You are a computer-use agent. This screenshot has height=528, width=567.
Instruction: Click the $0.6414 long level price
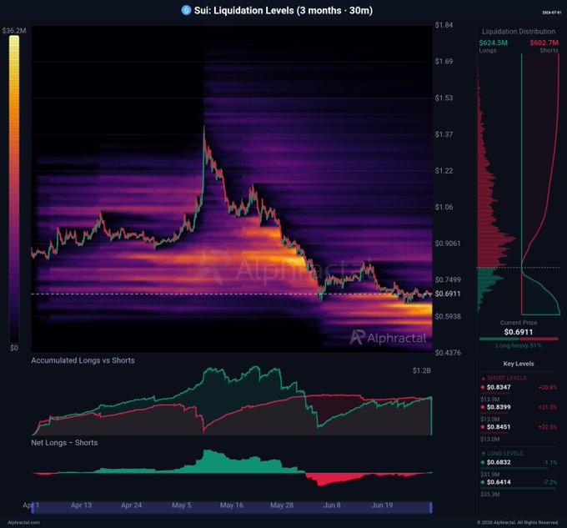499,482
